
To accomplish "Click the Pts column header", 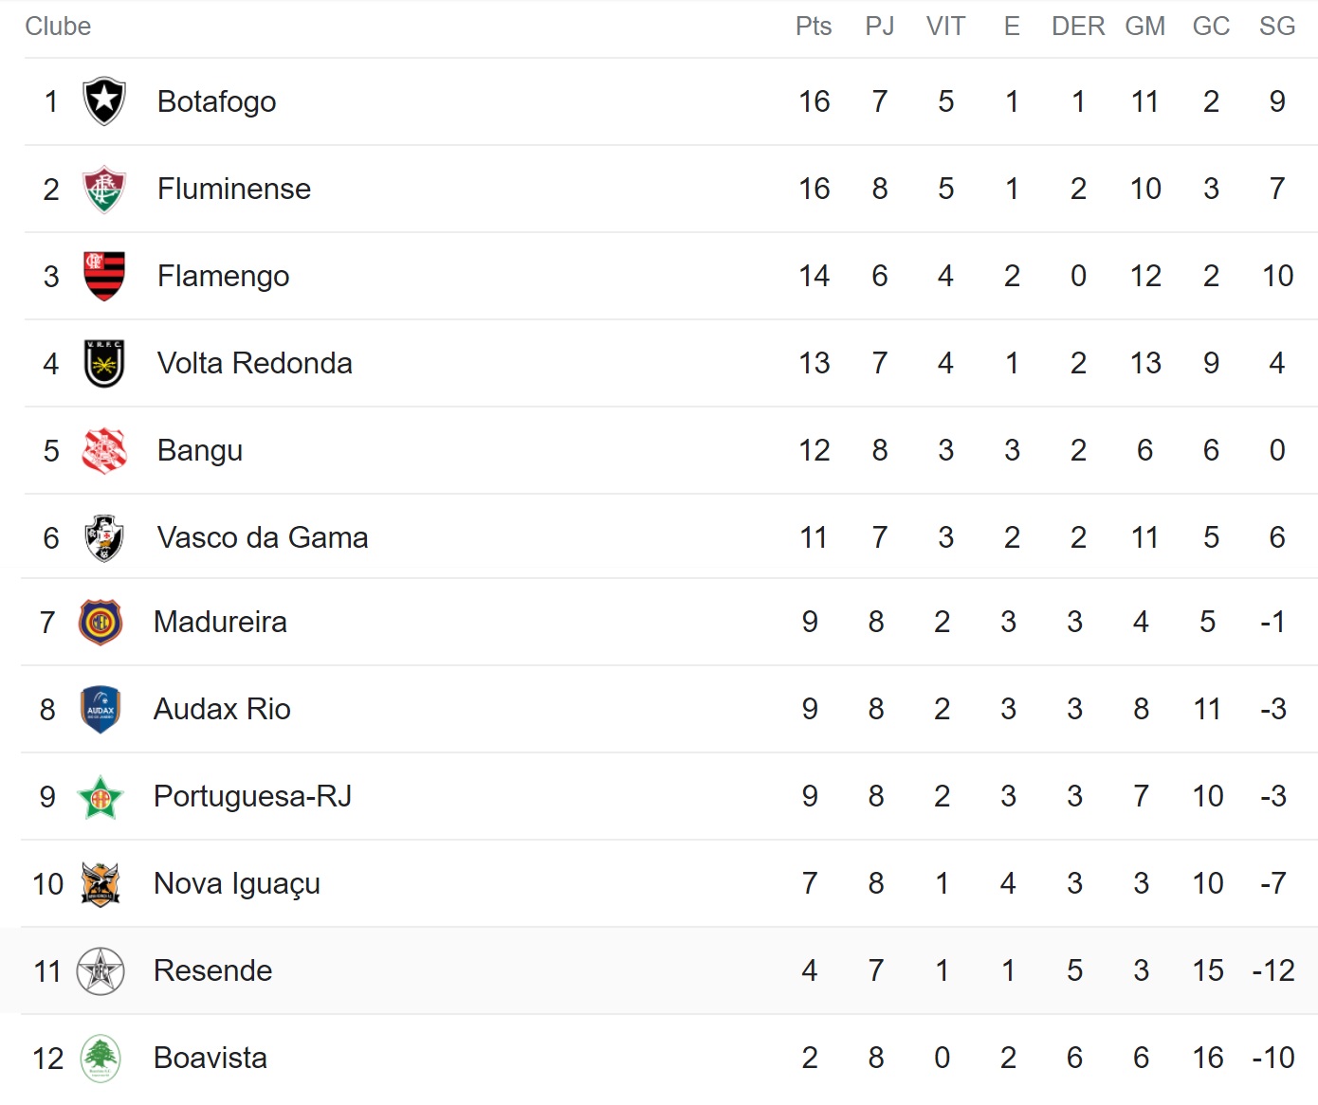I will click(x=814, y=27).
